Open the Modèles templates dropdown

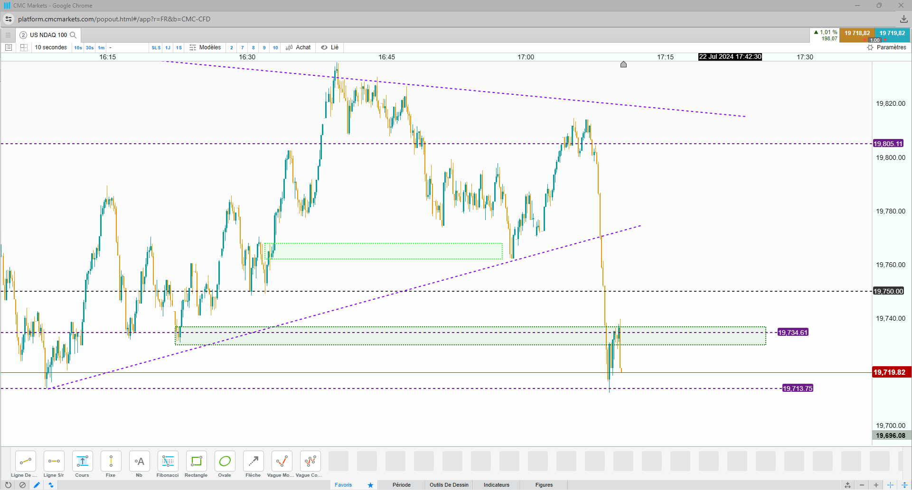(x=205, y=47)
